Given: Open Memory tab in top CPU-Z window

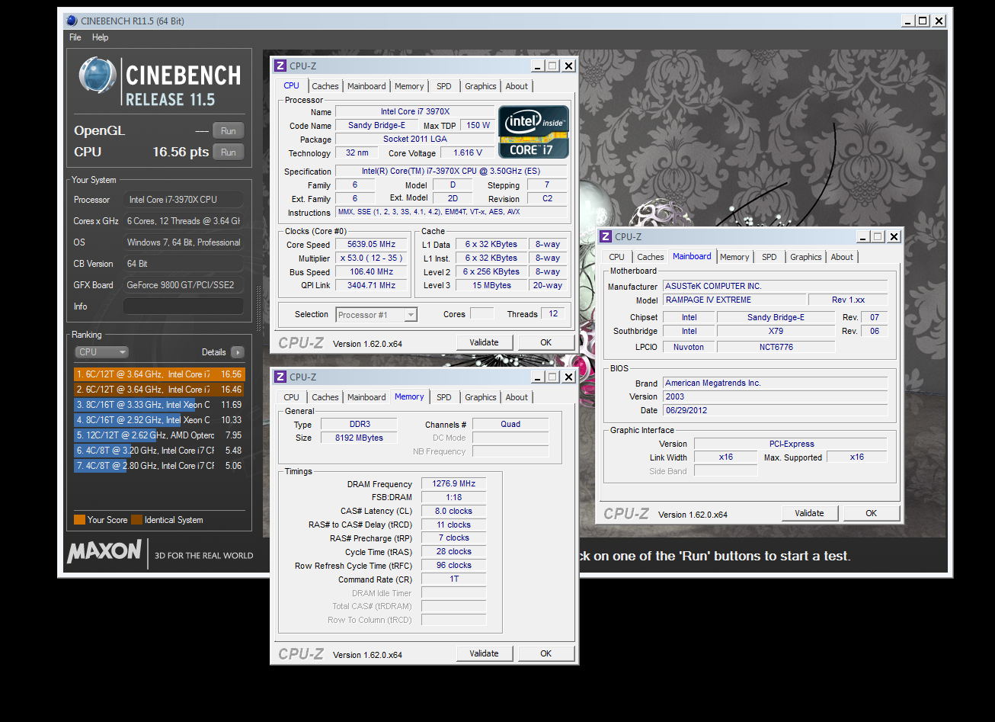Looking at the screenshot, I should click(409, 86).
